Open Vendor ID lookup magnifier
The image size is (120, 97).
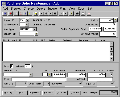point(36,34)
